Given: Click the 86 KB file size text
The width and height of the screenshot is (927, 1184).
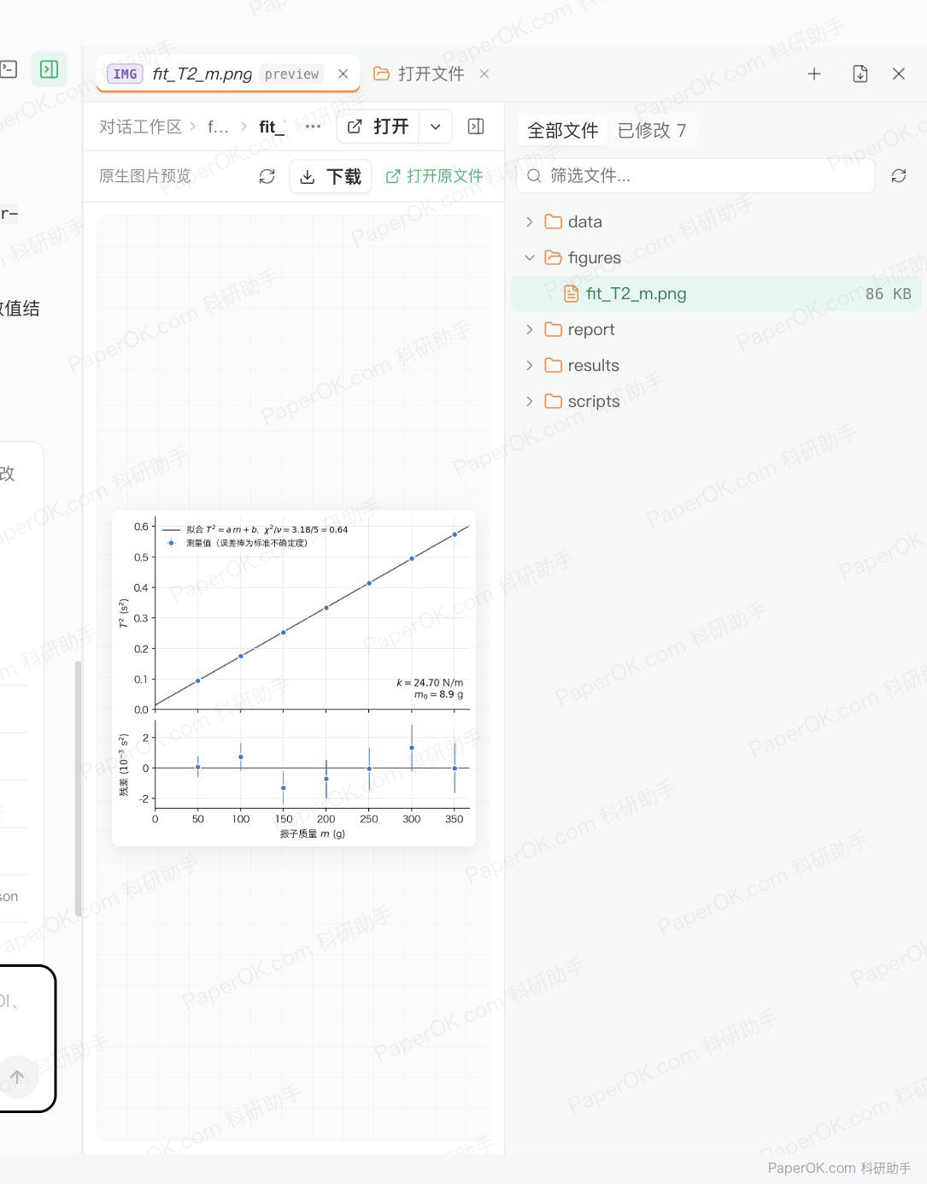Looking at the screenshot, I should [889, 293].
